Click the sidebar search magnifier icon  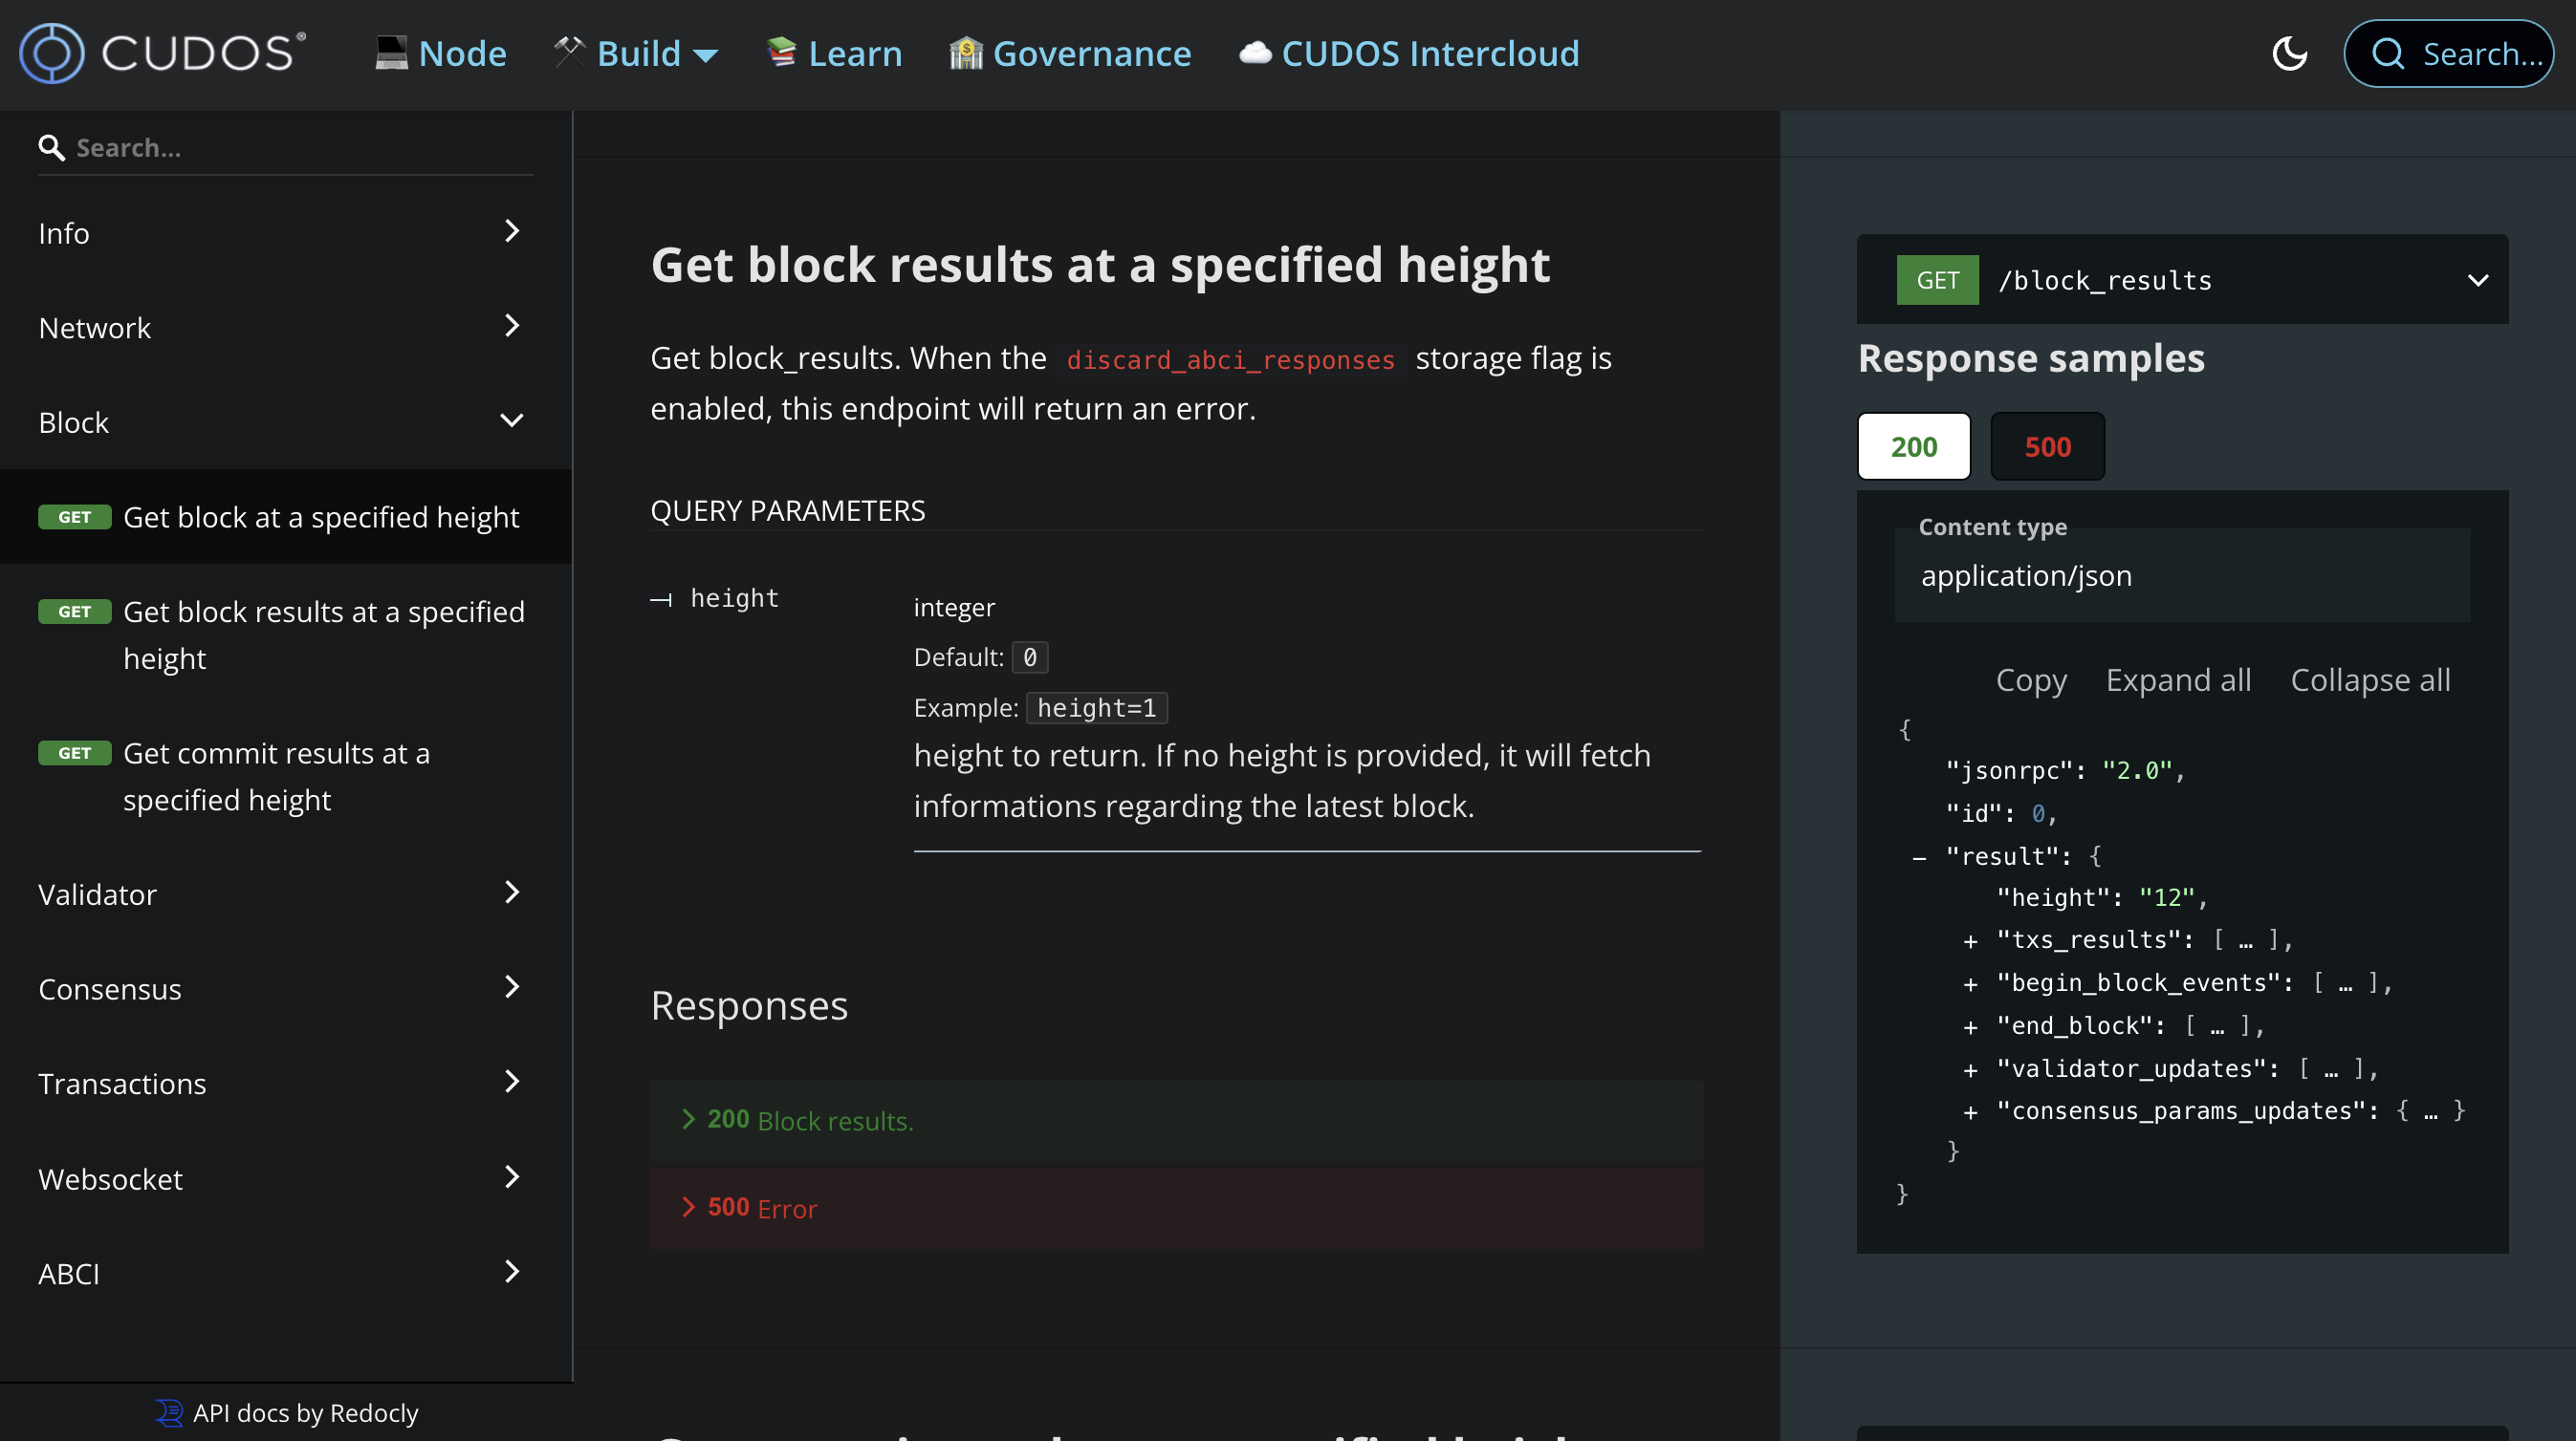52,148
